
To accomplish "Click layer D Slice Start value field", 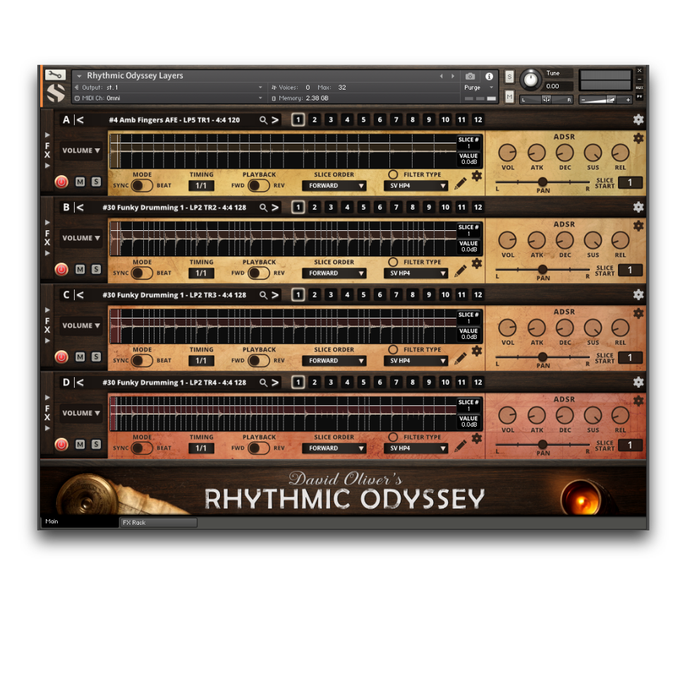I will tap(630, 445).
